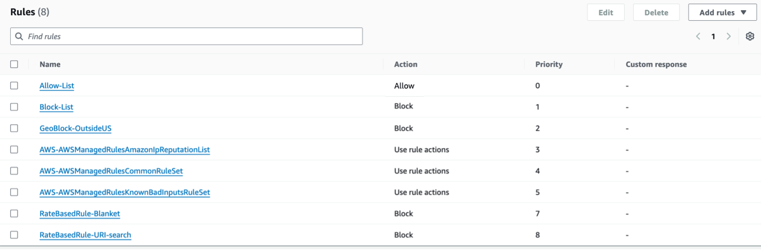This screenshot has height=251, width=761.
Task: Go to the previous rules page
Action: [x=698, y=37]
